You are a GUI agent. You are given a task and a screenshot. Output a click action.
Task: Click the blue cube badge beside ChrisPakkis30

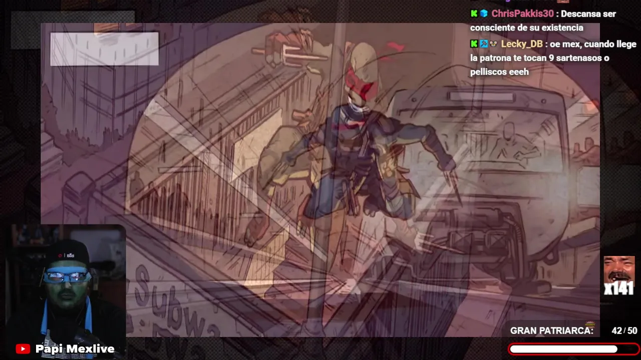[484, 13]
